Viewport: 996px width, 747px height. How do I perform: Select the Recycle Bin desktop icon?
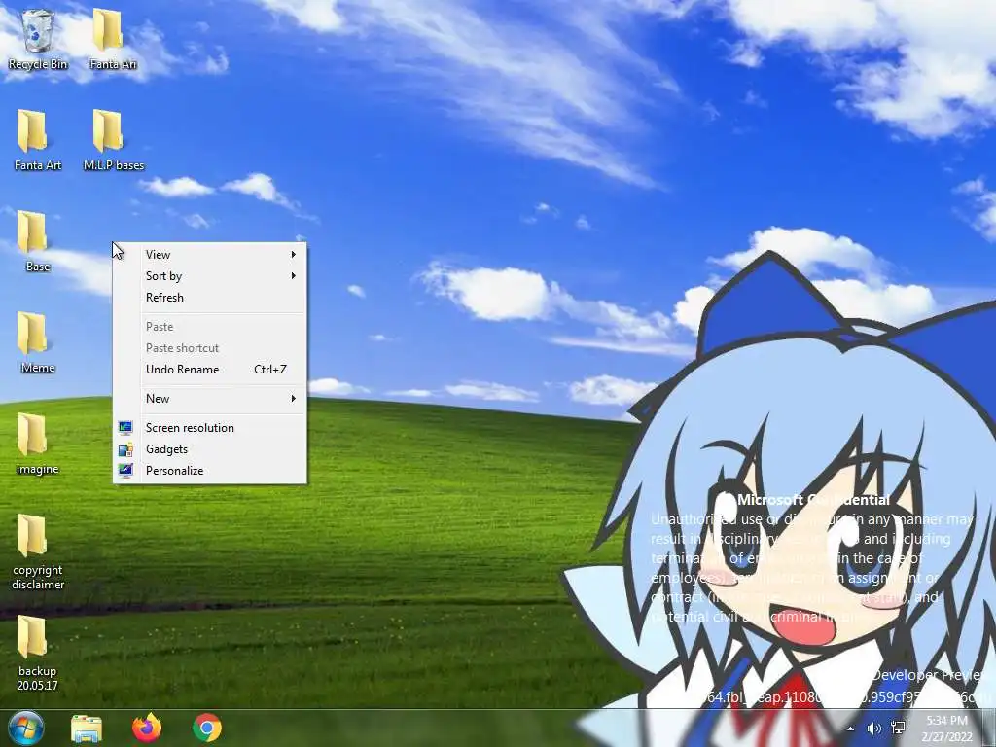(x=38, y=39)
